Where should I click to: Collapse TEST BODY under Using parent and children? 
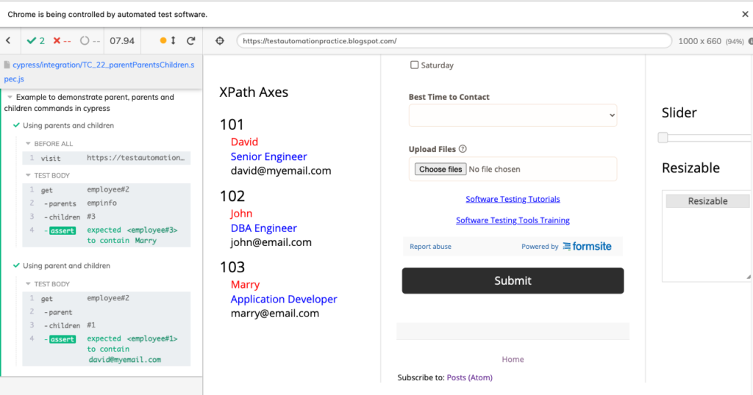[x=28, y=284]
